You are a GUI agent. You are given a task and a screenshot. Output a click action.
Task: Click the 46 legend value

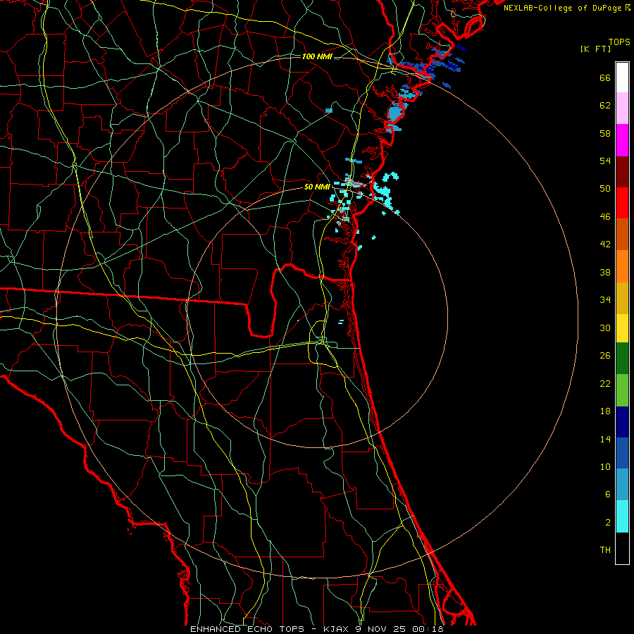coord(605,216)
